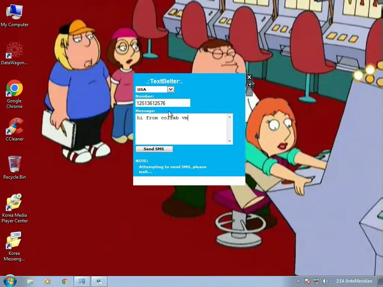This screenshot has height=287, width=383.
Task: Open the volume speaker tray icon
Action: pos(325,281)
